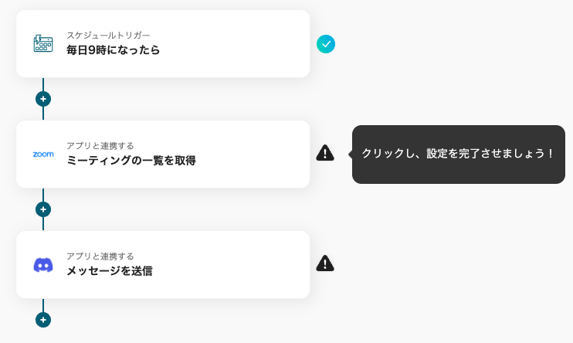Open the 毎日9時になったら trigger card
Image resolution: width=573 pixels, height=343 pixels.
(163, 43)
